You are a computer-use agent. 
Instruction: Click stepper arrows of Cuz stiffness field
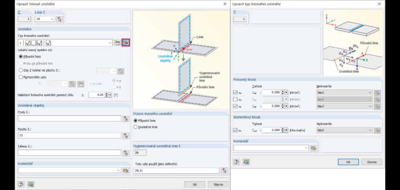point(283,106)
